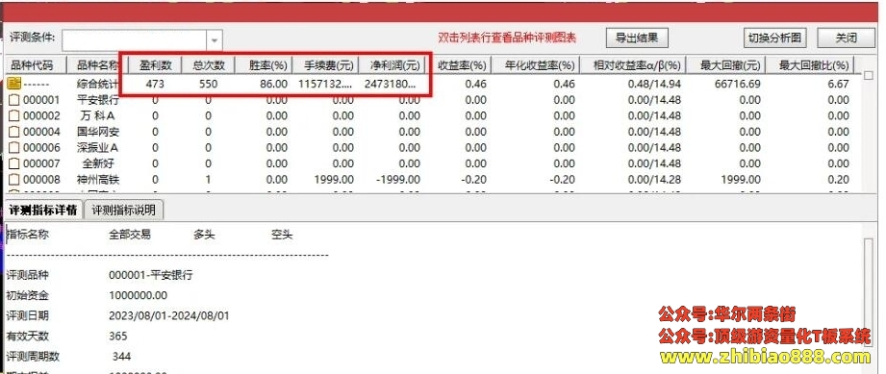886x374 pixels.
Task: Click the 切换分析图 button
Action: click(x=774, y=37)
